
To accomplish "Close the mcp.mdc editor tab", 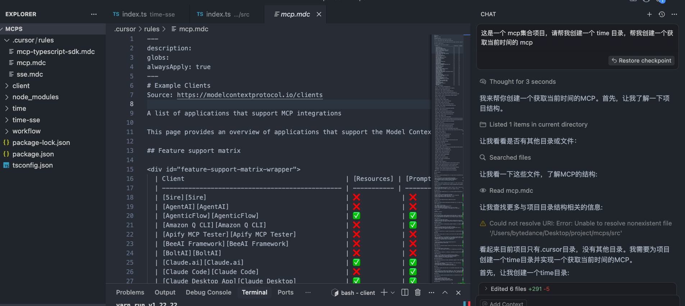I will click(x=319, y=14).
